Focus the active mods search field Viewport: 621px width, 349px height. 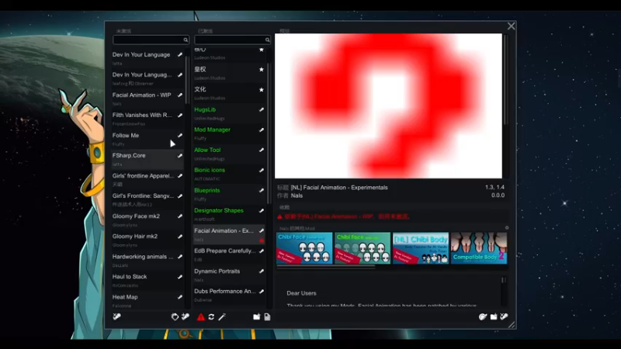pyautogui.click(x=232, y=40)
